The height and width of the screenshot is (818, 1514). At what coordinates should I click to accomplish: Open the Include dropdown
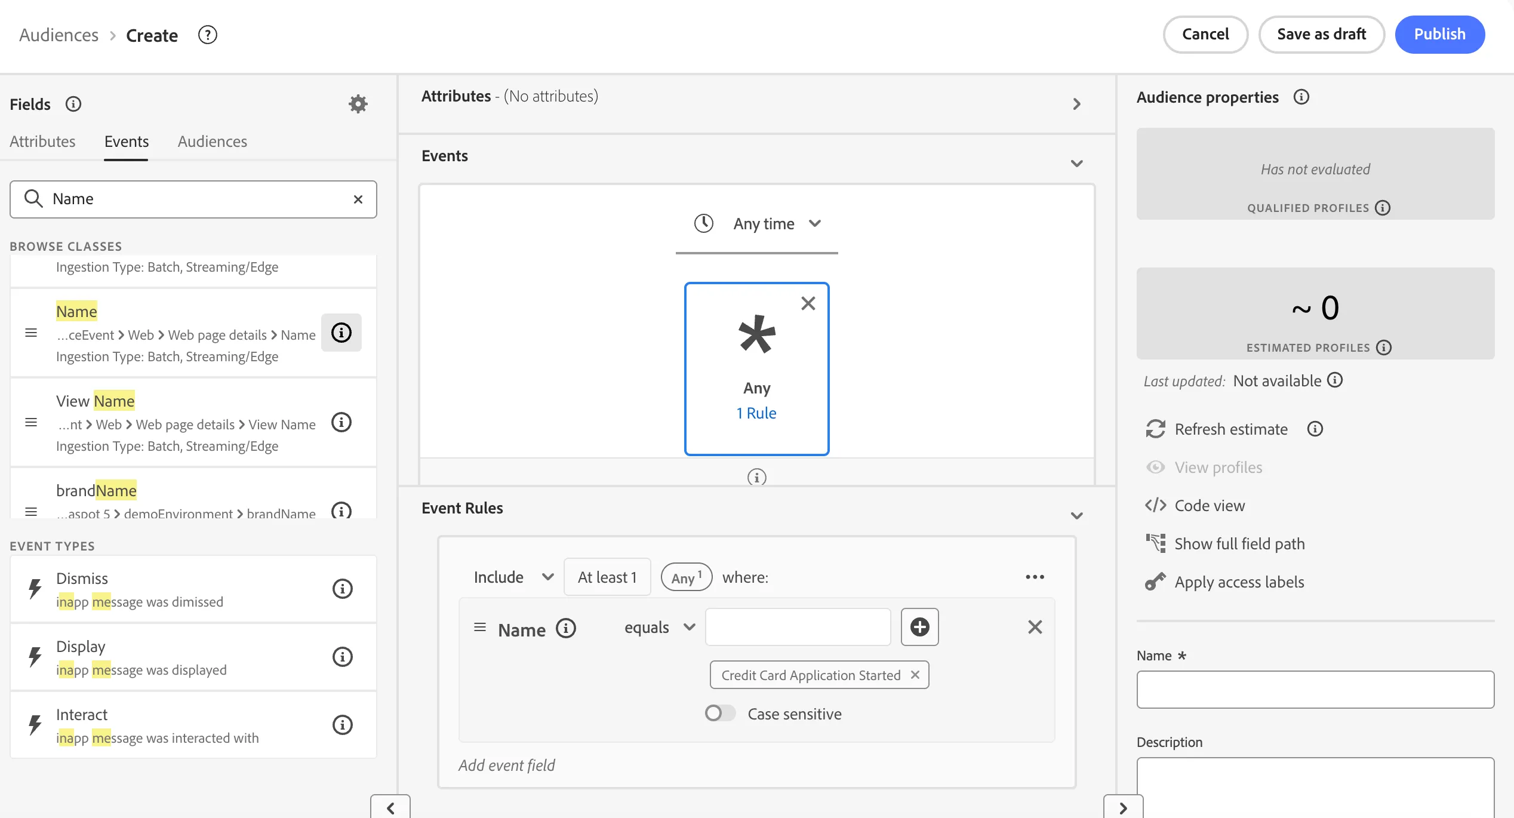513,577
